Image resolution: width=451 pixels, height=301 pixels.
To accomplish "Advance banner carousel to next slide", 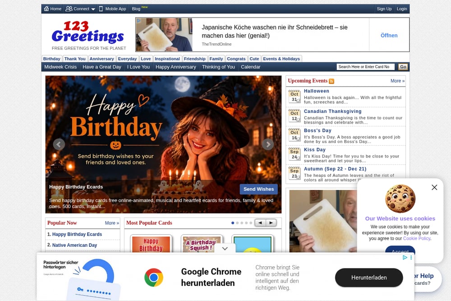I will coord(268,144).
